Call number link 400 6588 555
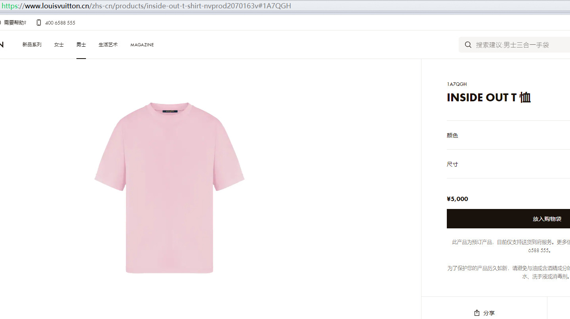Viewport: 570px width, 319px height. 60,23
